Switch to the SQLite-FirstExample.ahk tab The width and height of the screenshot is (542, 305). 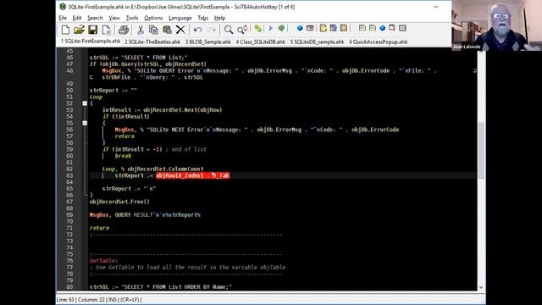coord(91,42)
